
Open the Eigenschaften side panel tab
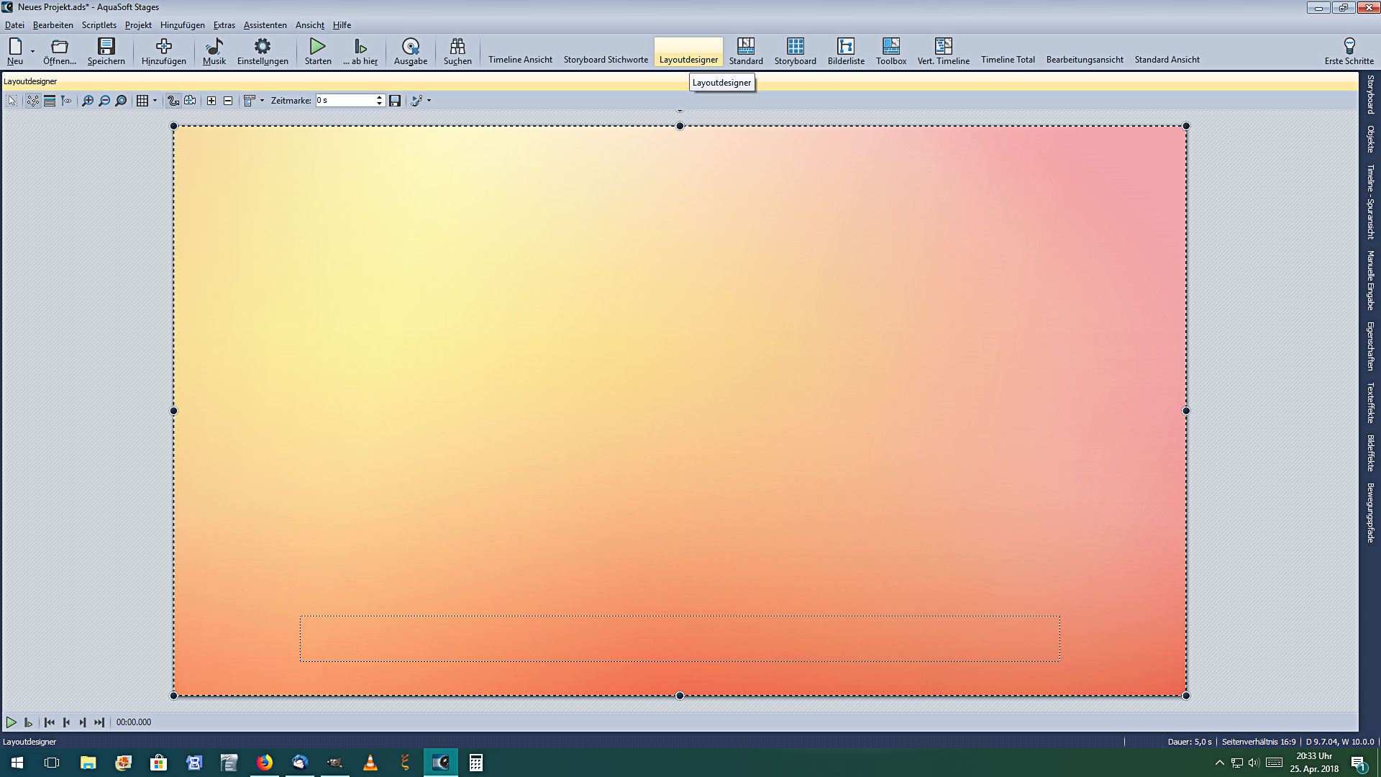1370,346
